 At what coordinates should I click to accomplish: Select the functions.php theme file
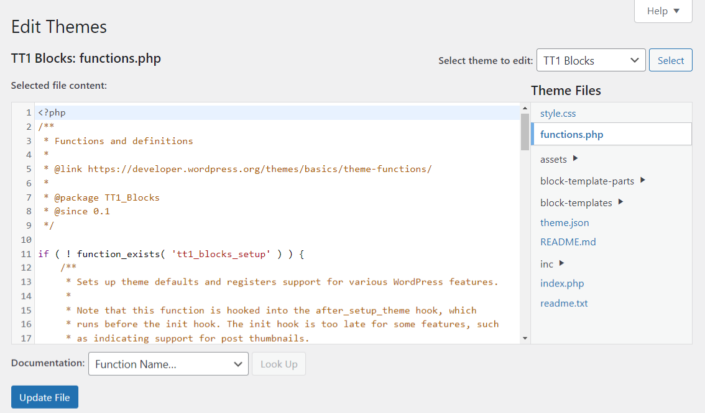[571, 134]
